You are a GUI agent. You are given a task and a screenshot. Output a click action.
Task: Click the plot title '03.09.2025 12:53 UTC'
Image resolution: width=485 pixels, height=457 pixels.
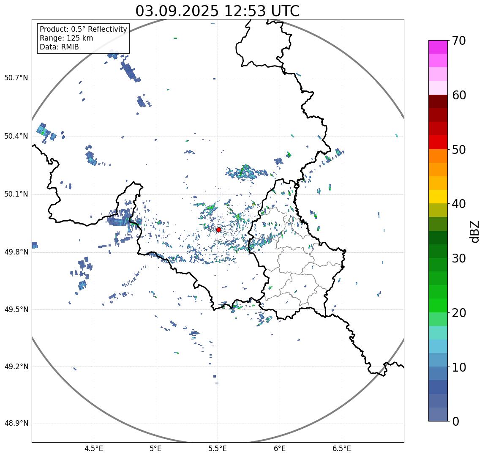coord(218,11)
